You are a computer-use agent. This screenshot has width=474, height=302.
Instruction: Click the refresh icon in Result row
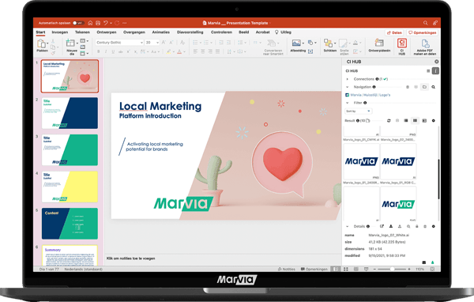pos(389,121)
